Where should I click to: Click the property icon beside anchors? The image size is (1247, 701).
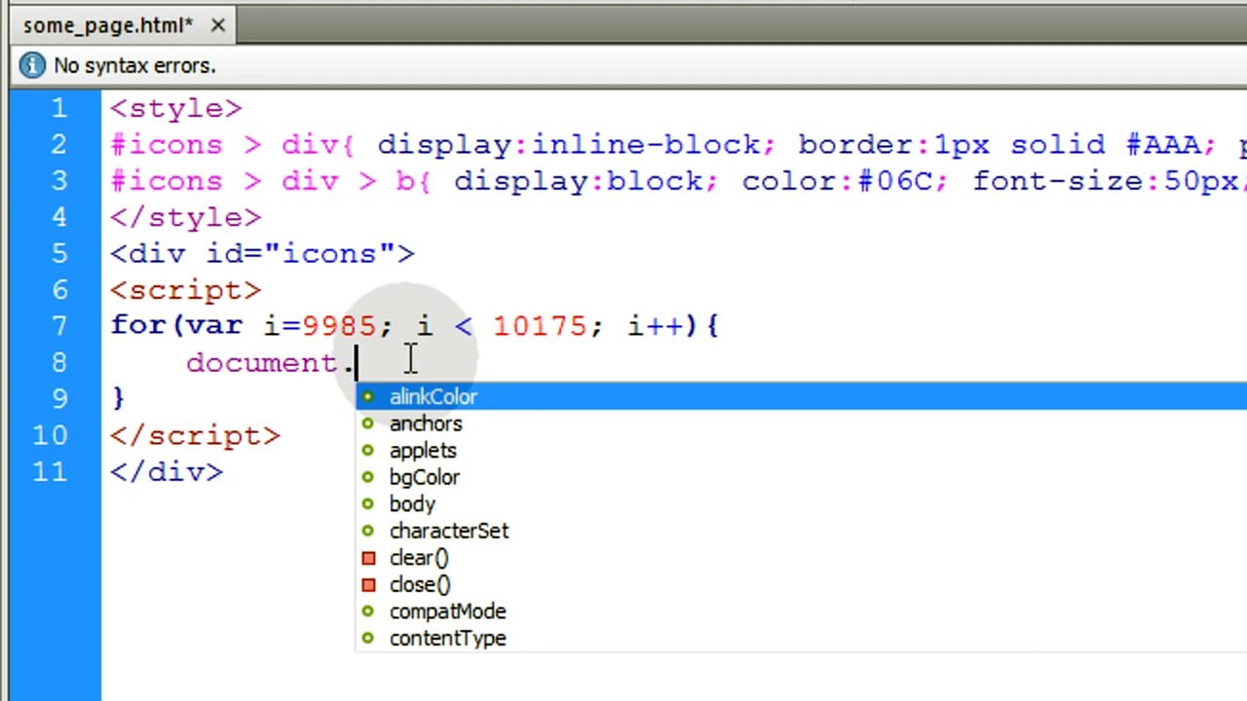coord(367,424)
